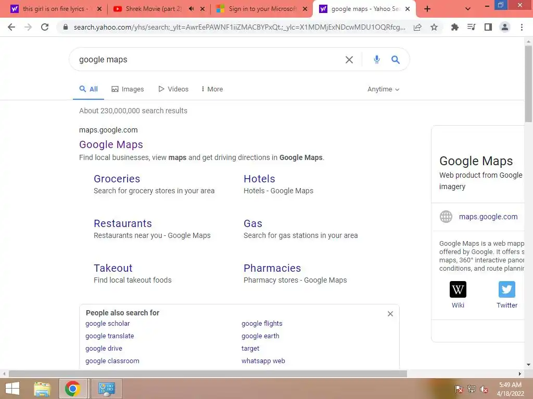
Task: Click the horizontal scrollbar thumb
Action: point(208,374)
